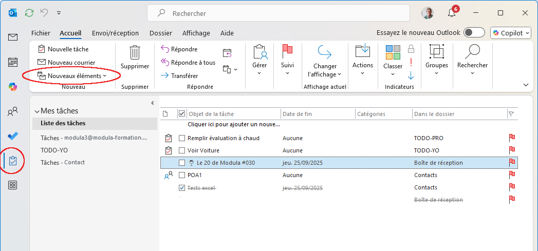This screenshot has height=251, width=538.
Task: Collapse the Mes tâches folder group
Action: [36, 111]
